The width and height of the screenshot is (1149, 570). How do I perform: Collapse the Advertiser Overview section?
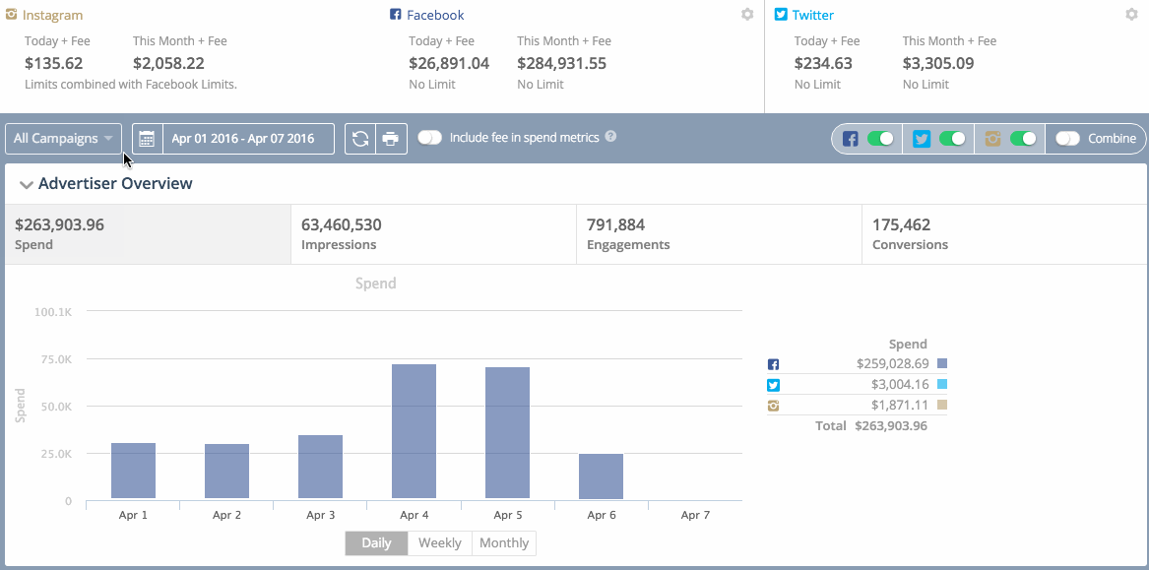click(x=27, y=184)
